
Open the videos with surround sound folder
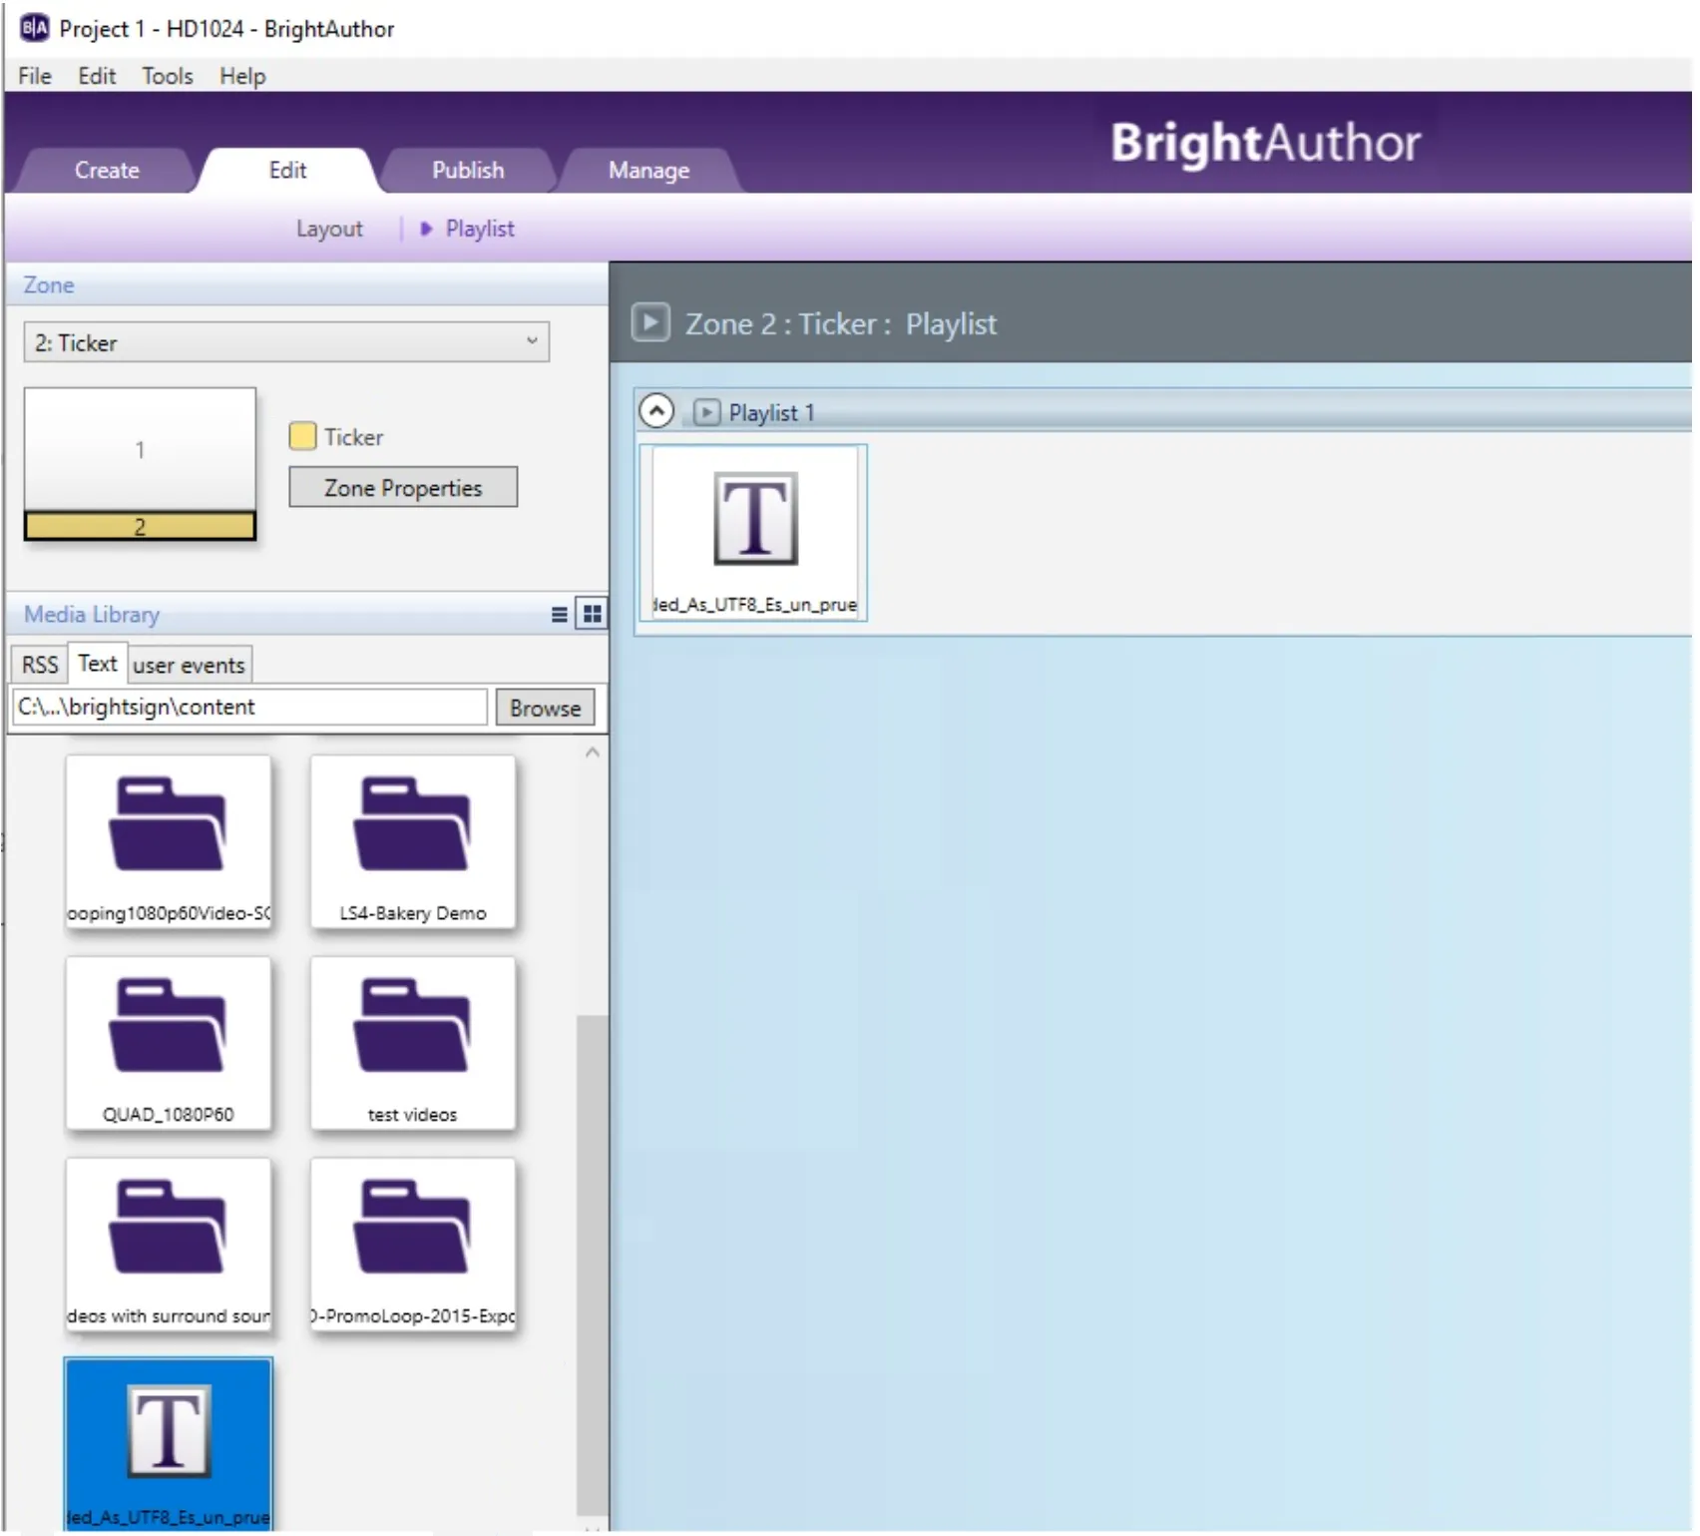[x=169, y=1246]
